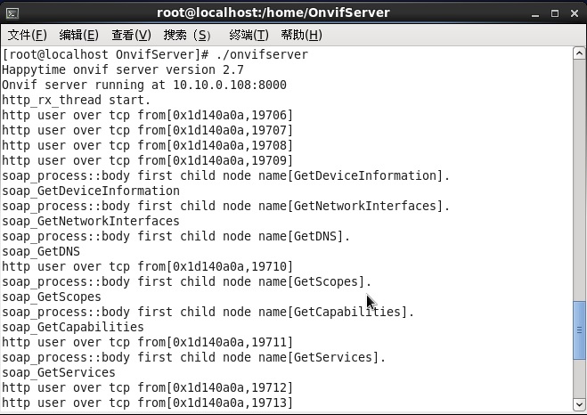587x415 pixels.
Task: Click the terminal icon in the title bar
Action: (12, 13)
